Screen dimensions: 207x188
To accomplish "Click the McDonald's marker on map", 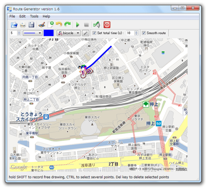I will coord(172,149).
